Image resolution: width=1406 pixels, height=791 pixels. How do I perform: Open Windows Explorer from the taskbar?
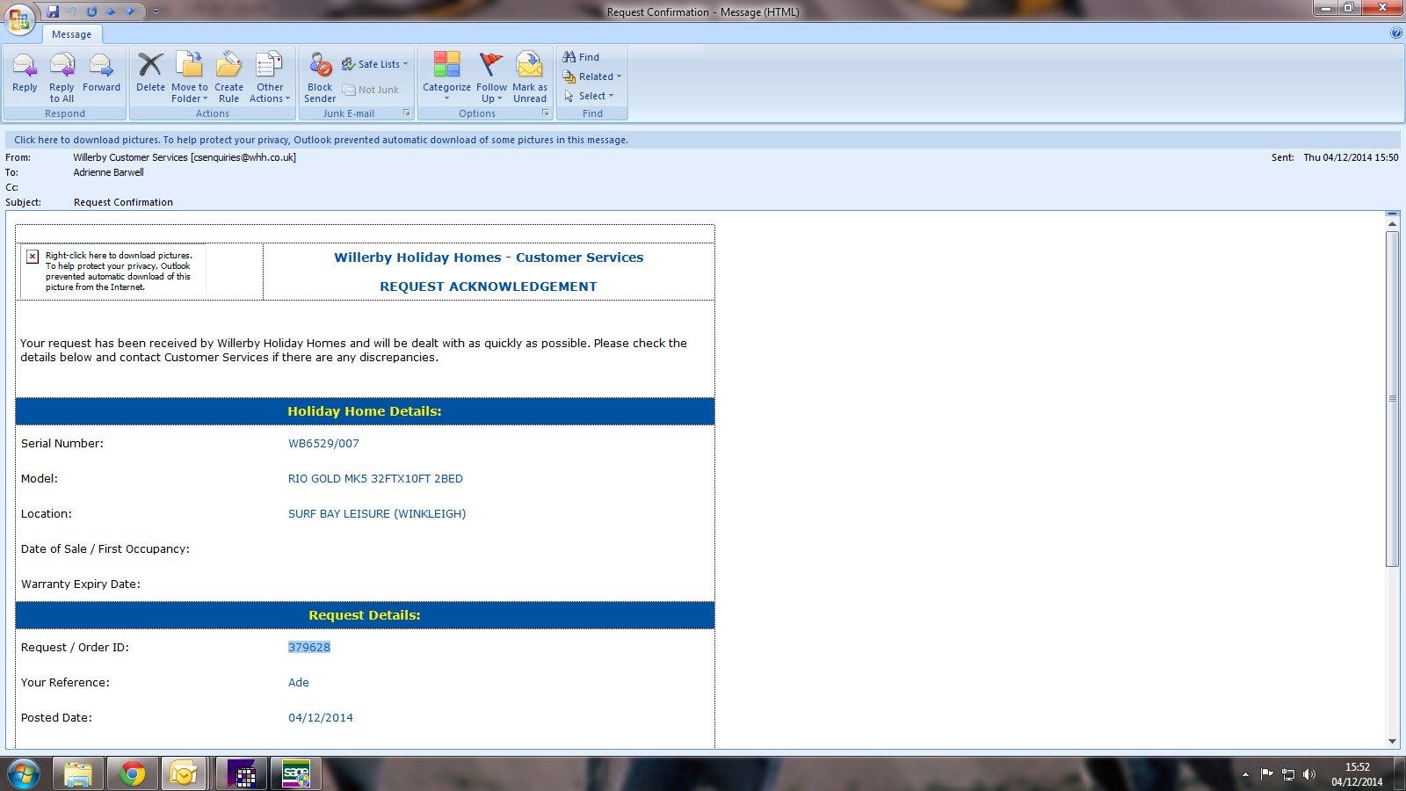[x=78, y=773]
